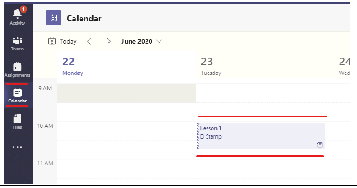Screen dimensions: 357x188
Task: Open the Teams sidebar icon
Action: tap(18, 41)
